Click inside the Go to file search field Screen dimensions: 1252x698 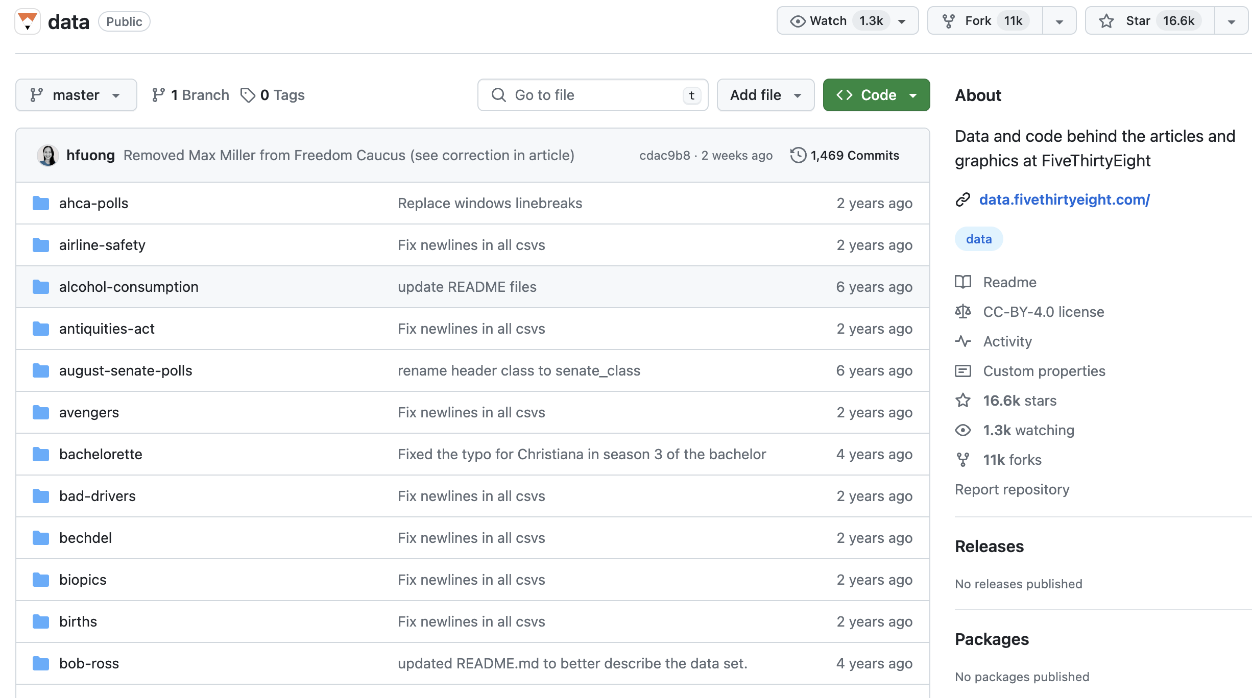(572, 95)
